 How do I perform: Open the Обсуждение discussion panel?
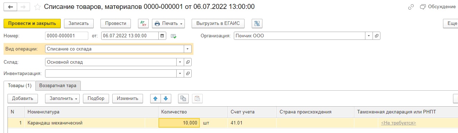click(x=438, y=7)
